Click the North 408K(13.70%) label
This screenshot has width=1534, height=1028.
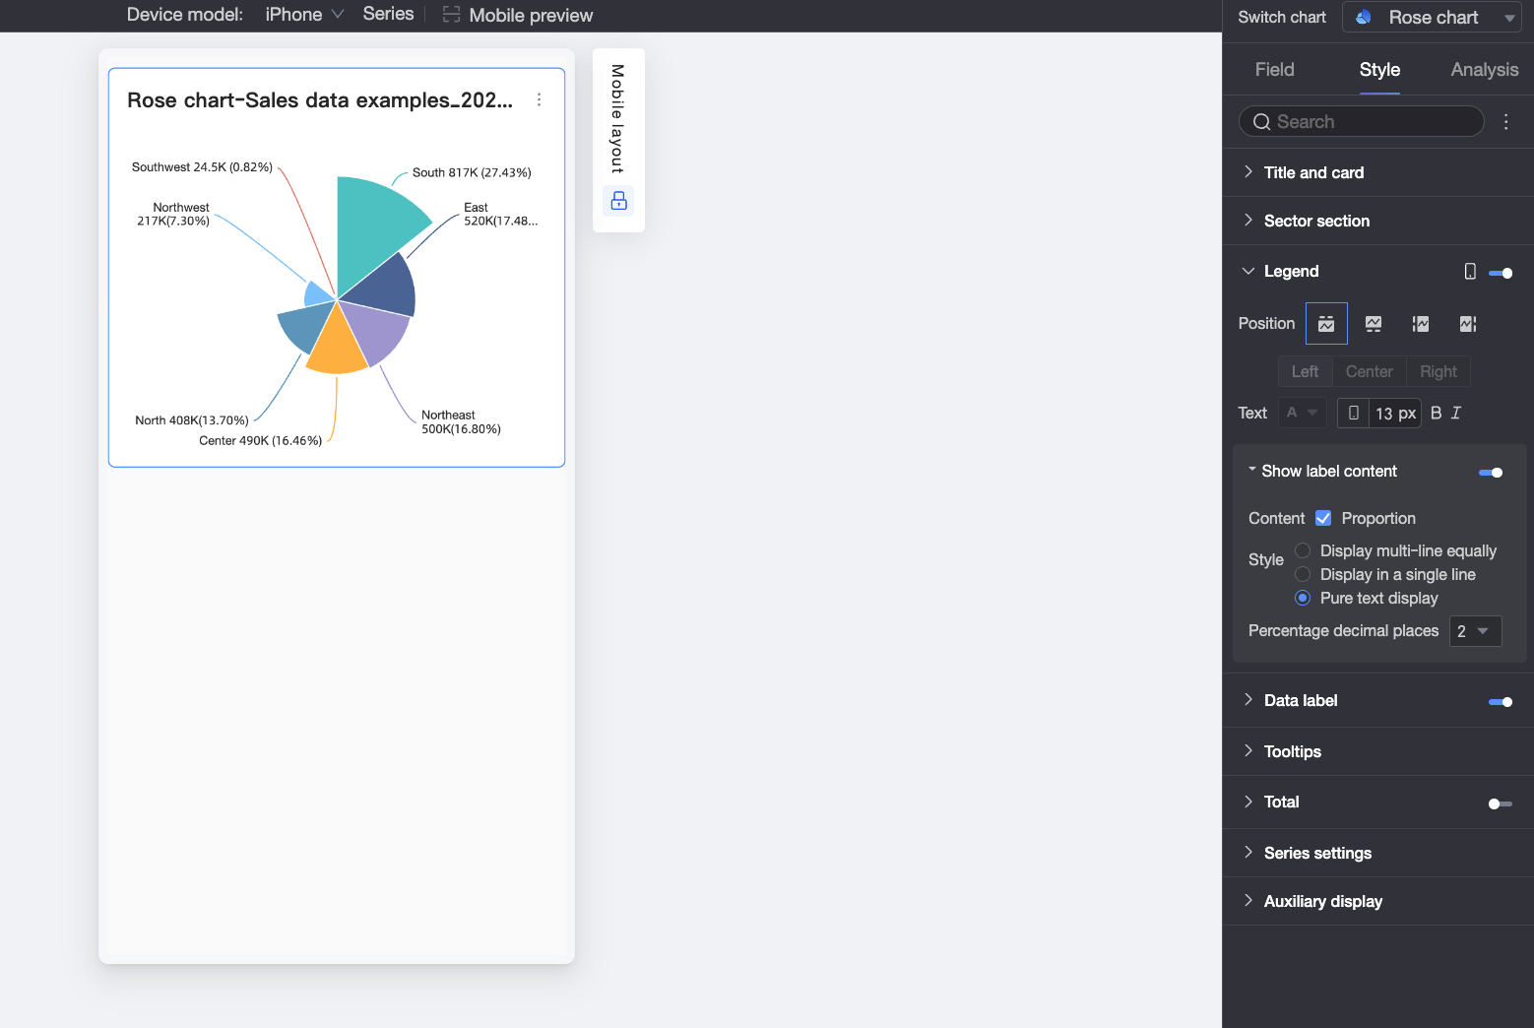click(192, 420)
